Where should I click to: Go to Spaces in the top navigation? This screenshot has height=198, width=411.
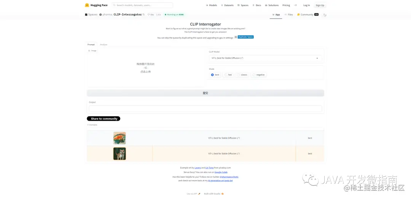(x=243, y=5)
